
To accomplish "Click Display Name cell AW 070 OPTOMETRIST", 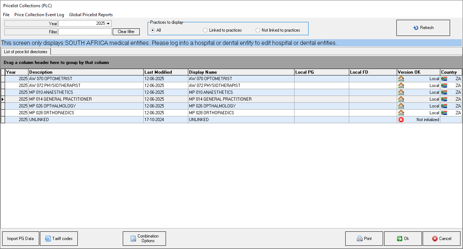I will click(x=241, y=79).
